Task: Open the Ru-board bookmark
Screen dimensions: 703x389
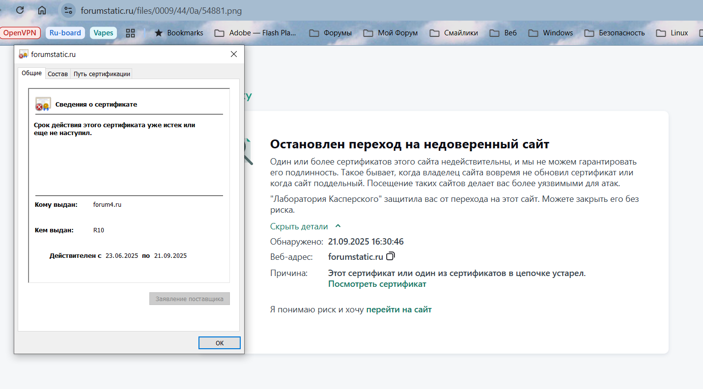Action: (65, 32)
